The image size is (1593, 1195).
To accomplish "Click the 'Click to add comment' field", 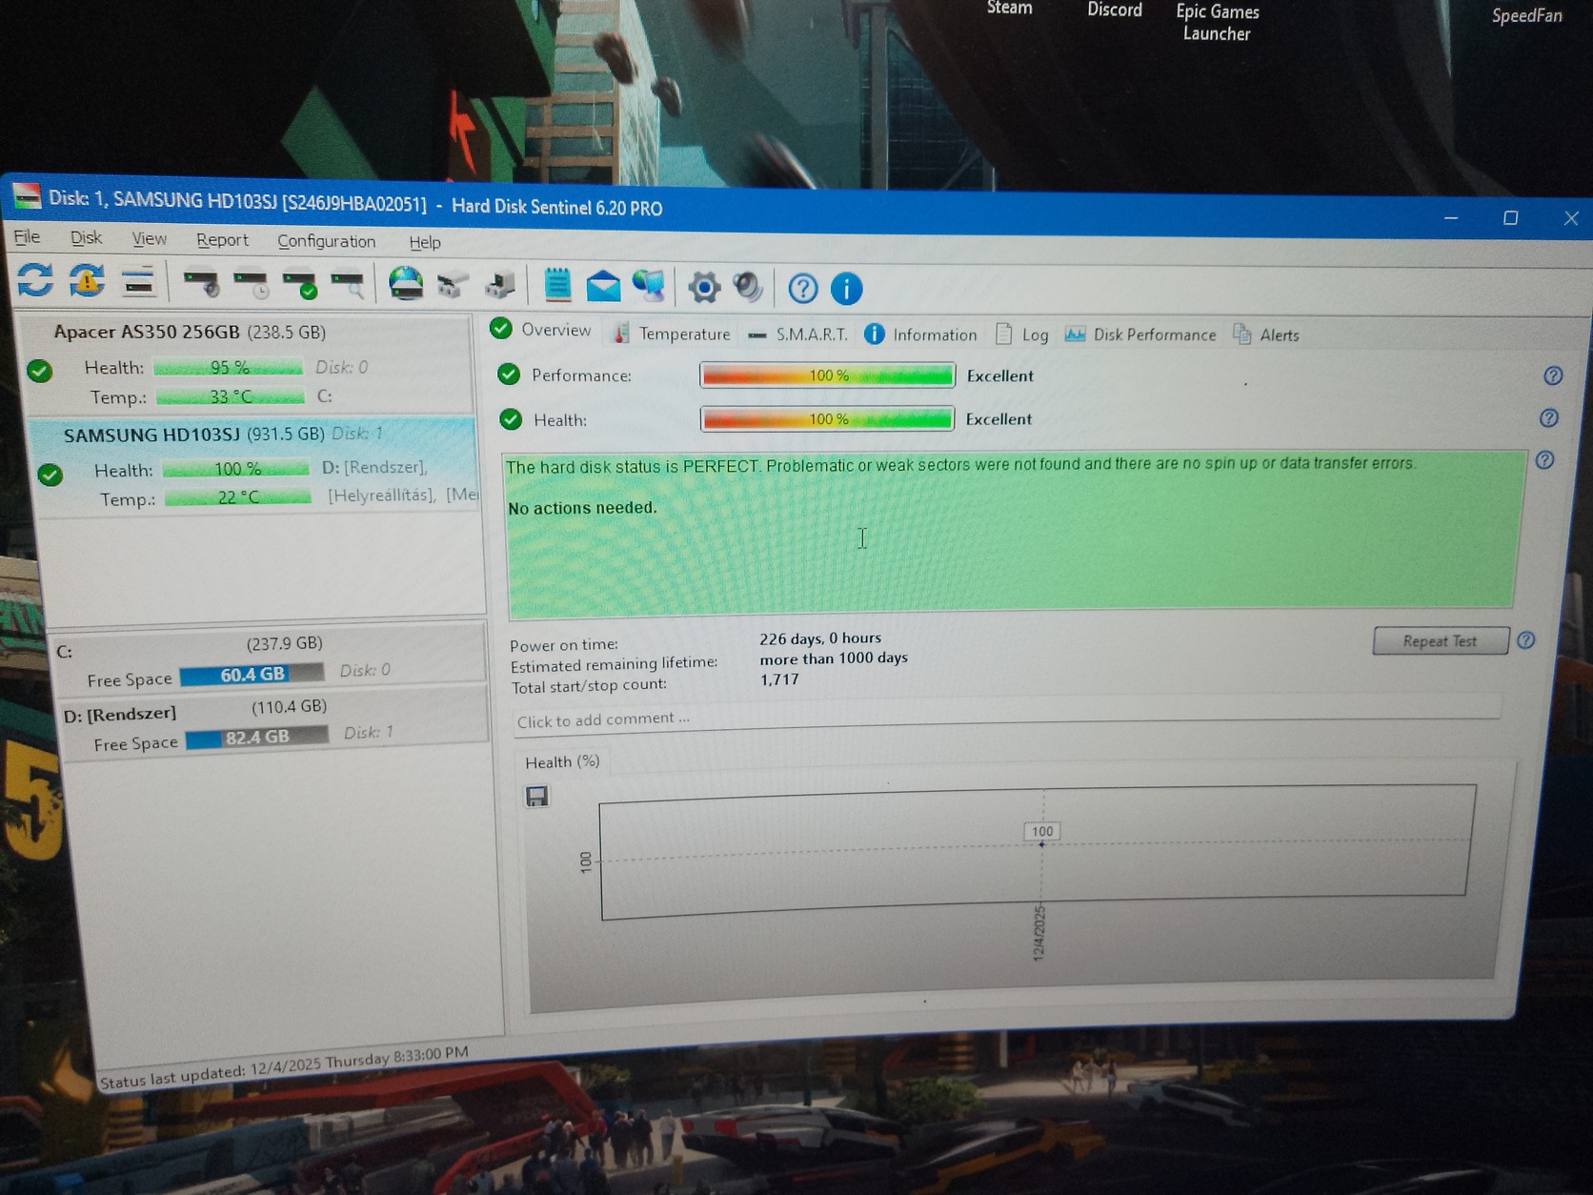I will [1006, 718].
